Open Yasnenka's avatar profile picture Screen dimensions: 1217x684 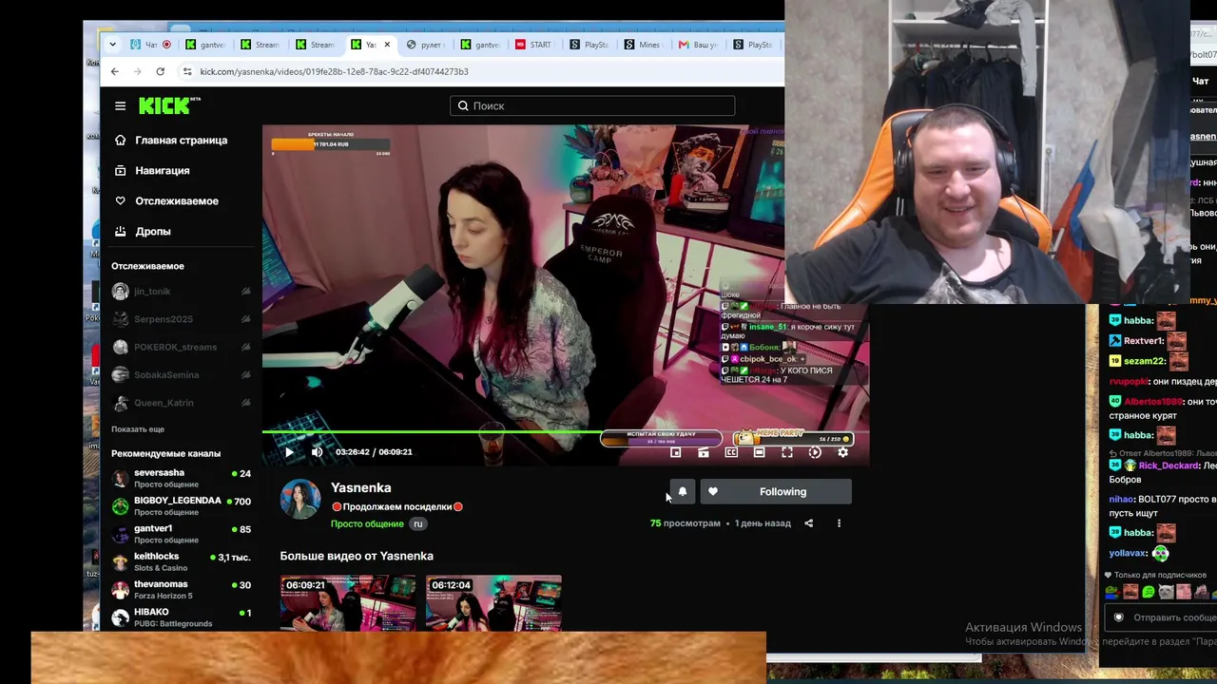click(300, 500)
